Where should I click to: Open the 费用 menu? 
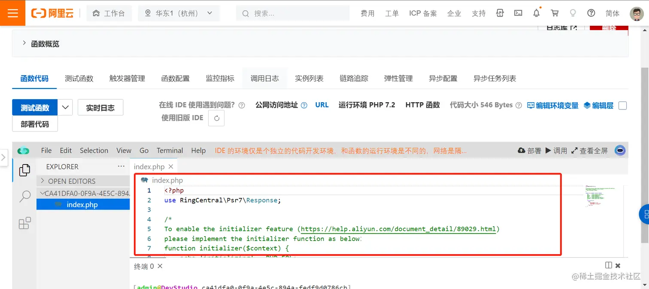click(x=367, y=13)
